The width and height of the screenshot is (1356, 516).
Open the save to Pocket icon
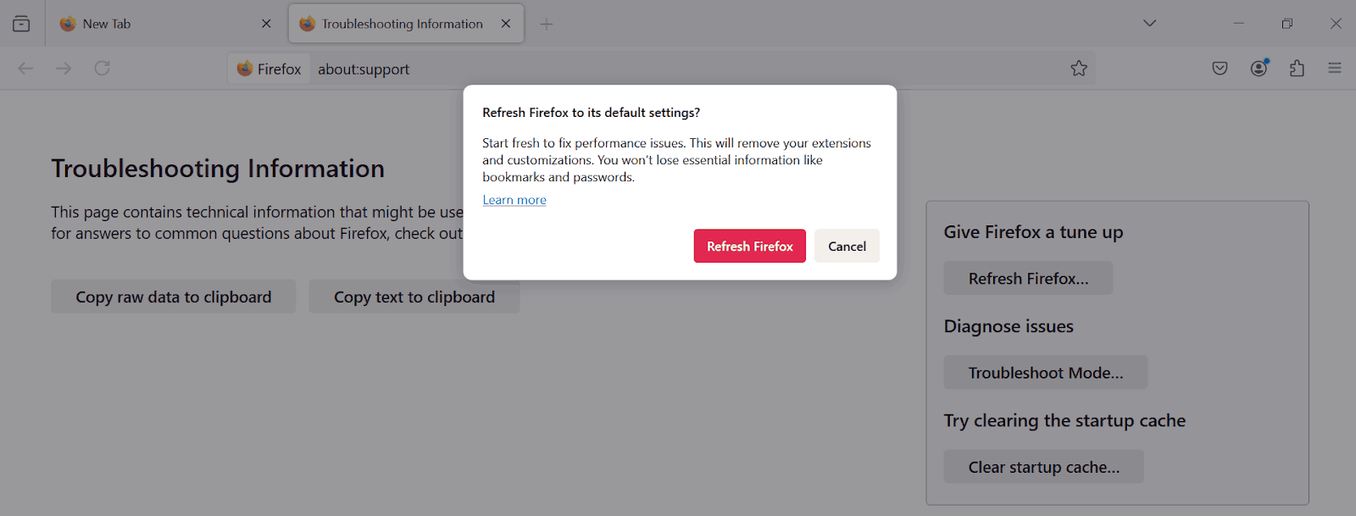point(1220,68)
